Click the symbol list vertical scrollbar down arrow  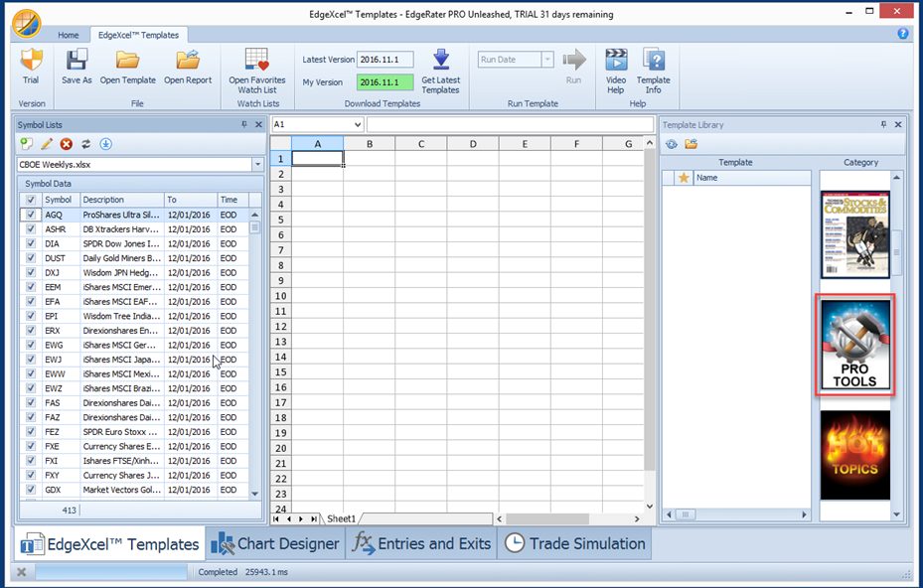pyautogui.click(x=255, y=494)
